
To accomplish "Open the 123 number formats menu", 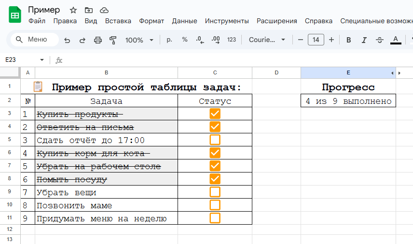I will tap(232, 40).
